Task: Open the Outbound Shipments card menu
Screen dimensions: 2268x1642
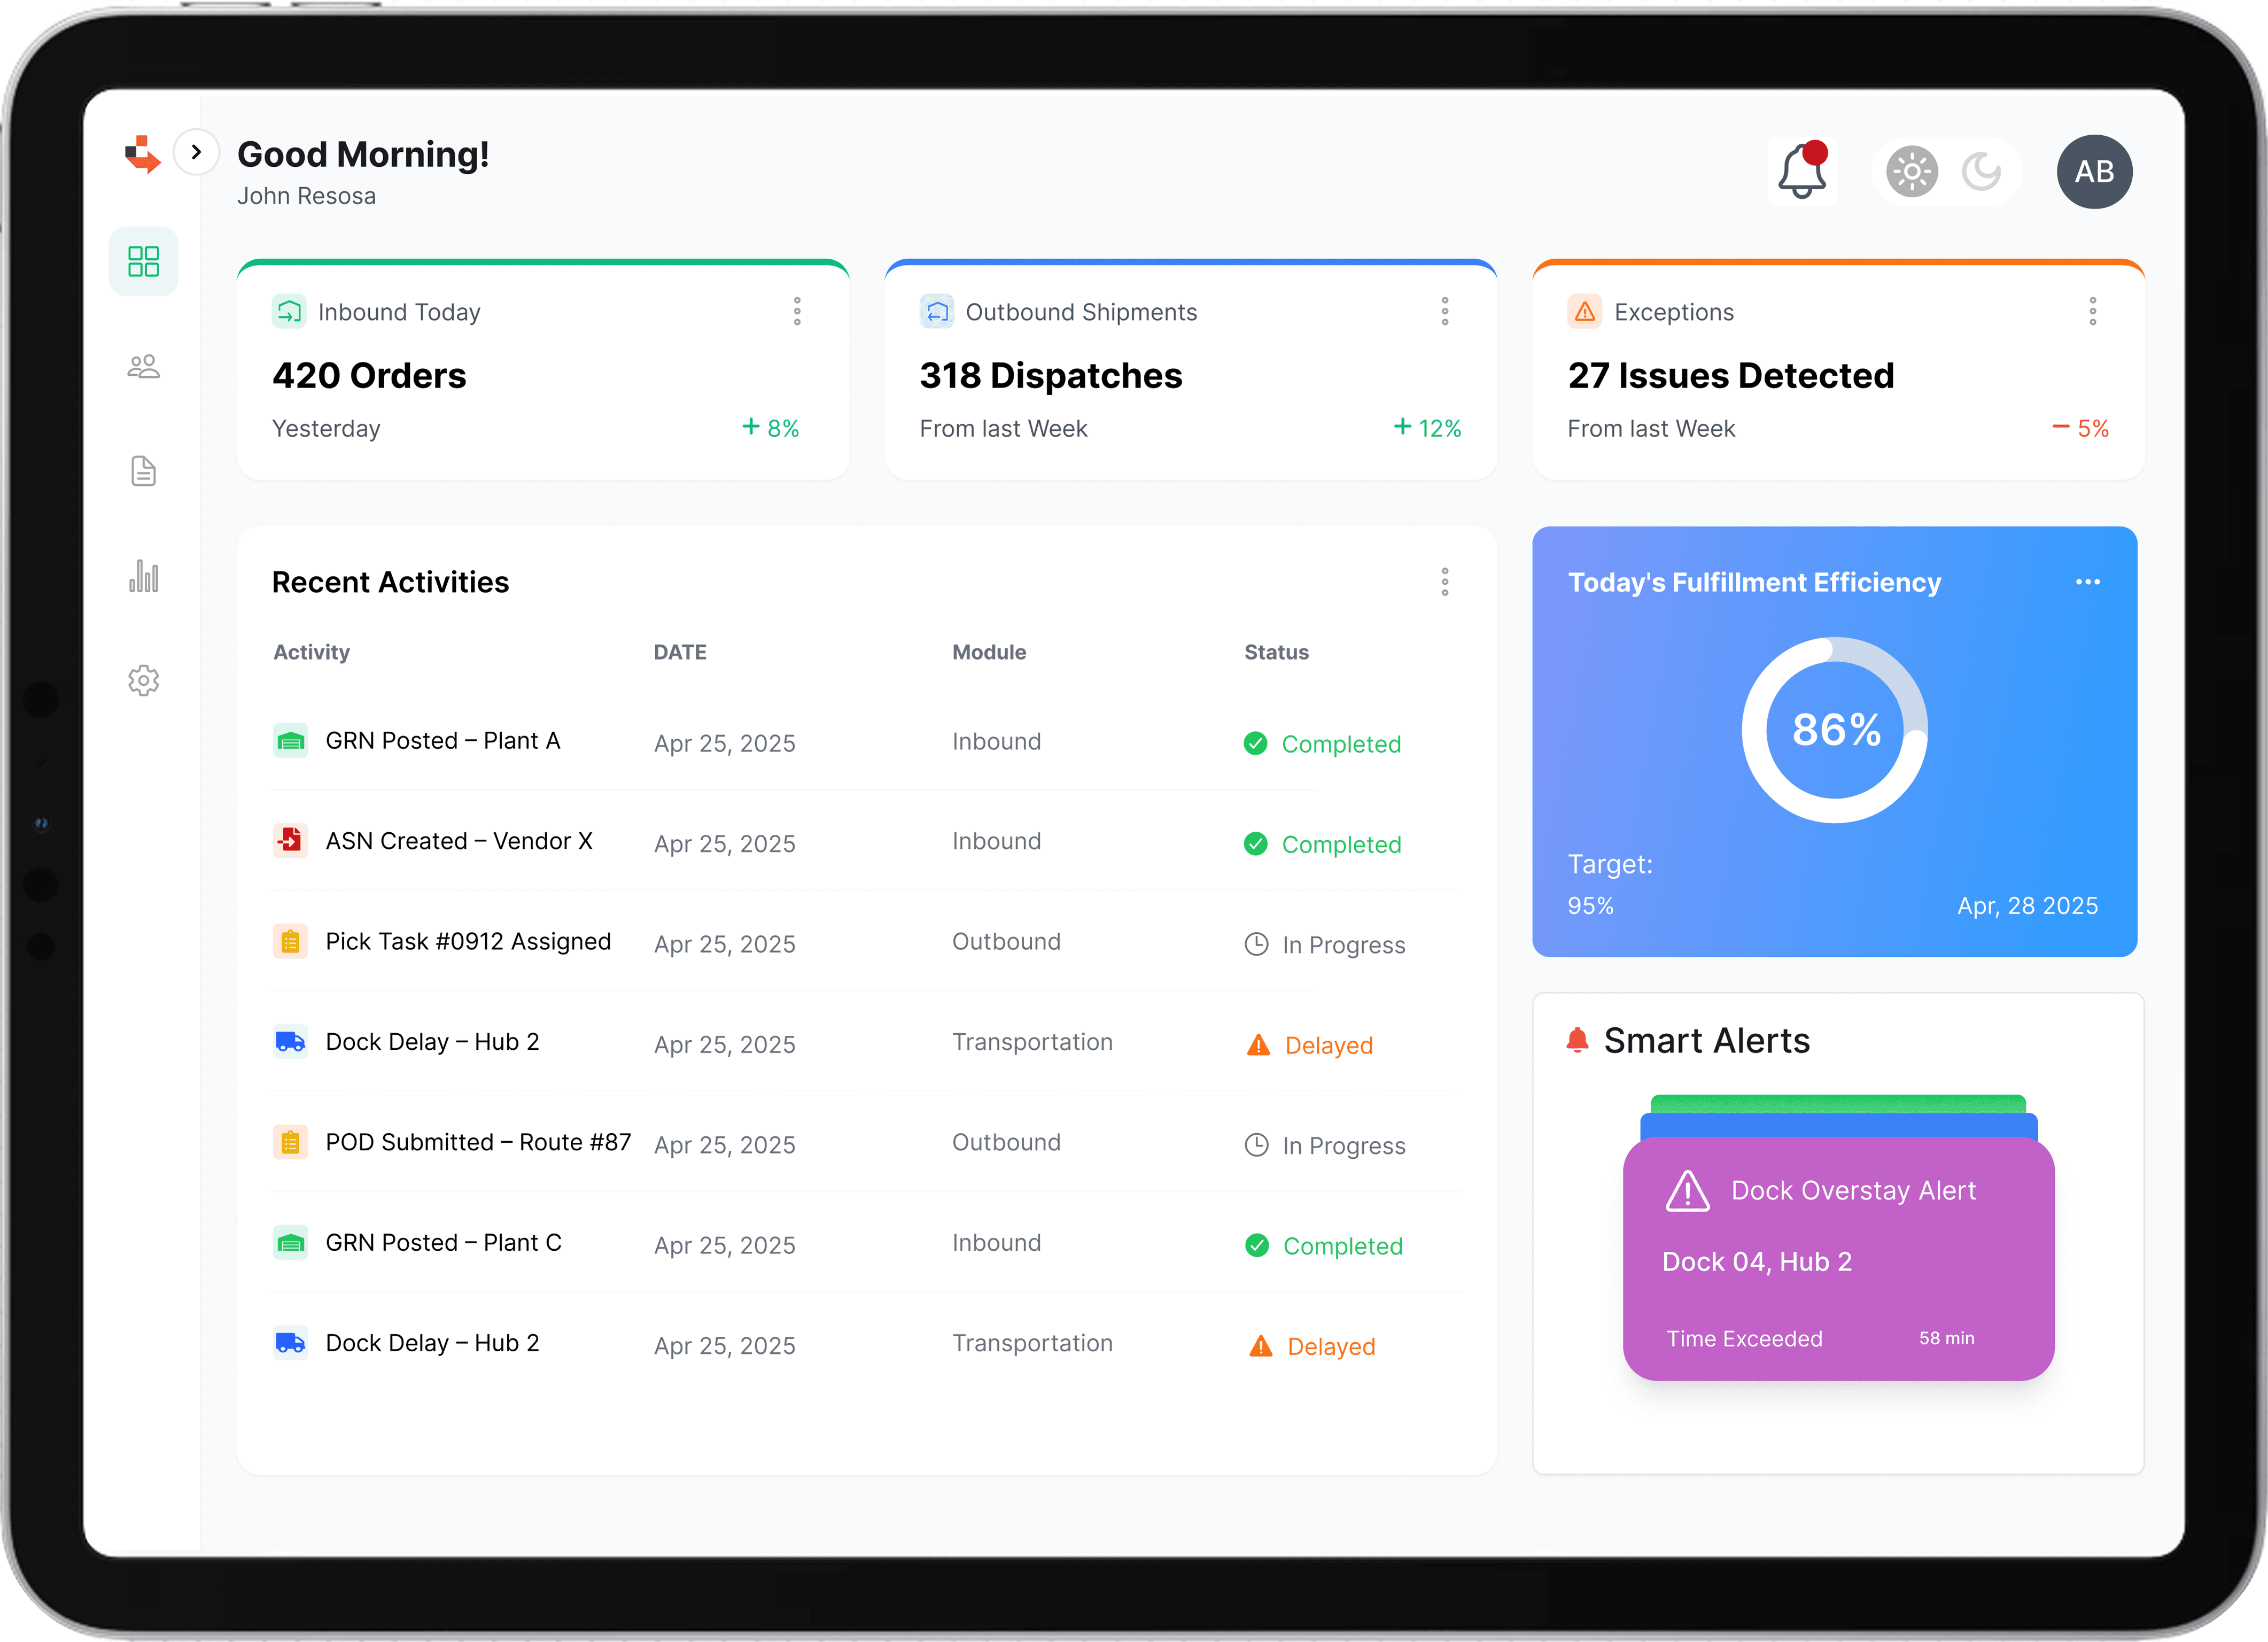Action: [x=1444, y=311]
